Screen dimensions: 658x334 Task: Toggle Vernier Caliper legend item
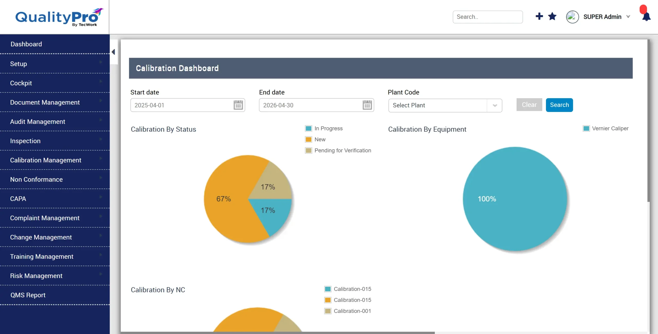point(606,128)
